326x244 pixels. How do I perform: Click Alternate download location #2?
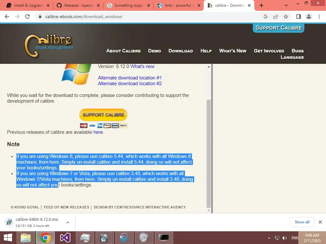point(130,84)
